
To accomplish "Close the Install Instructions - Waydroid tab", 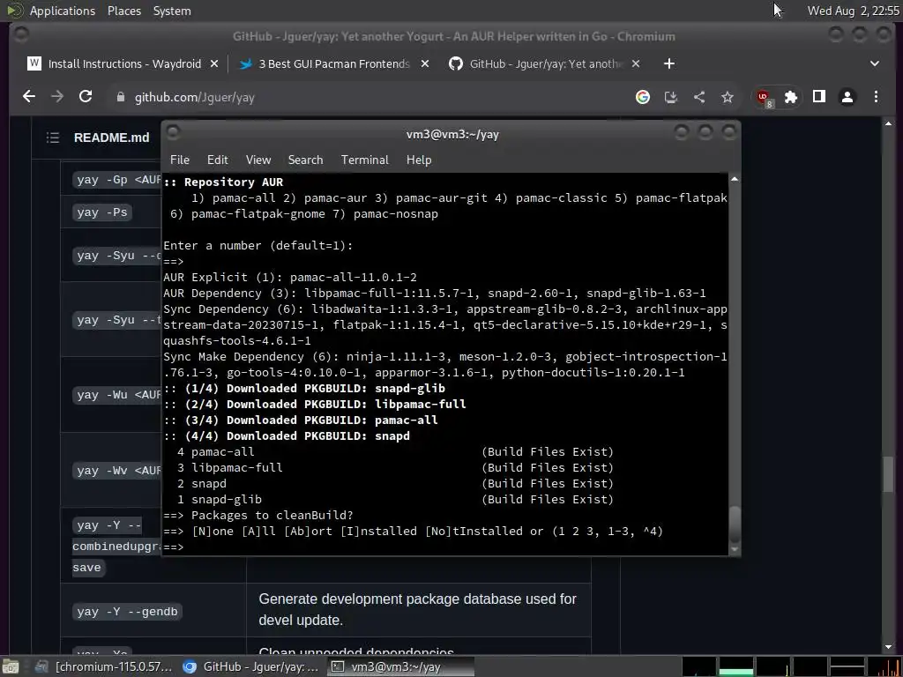I will 214,63.
